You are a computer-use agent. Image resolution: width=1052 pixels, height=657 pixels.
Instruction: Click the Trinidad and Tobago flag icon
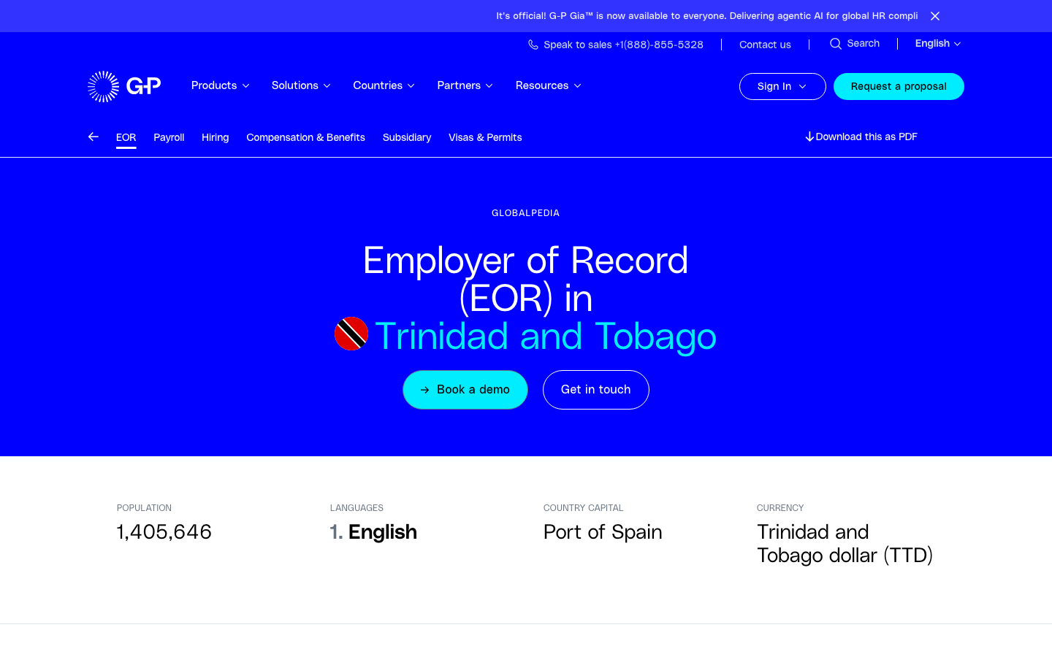(x=351, y=334)
